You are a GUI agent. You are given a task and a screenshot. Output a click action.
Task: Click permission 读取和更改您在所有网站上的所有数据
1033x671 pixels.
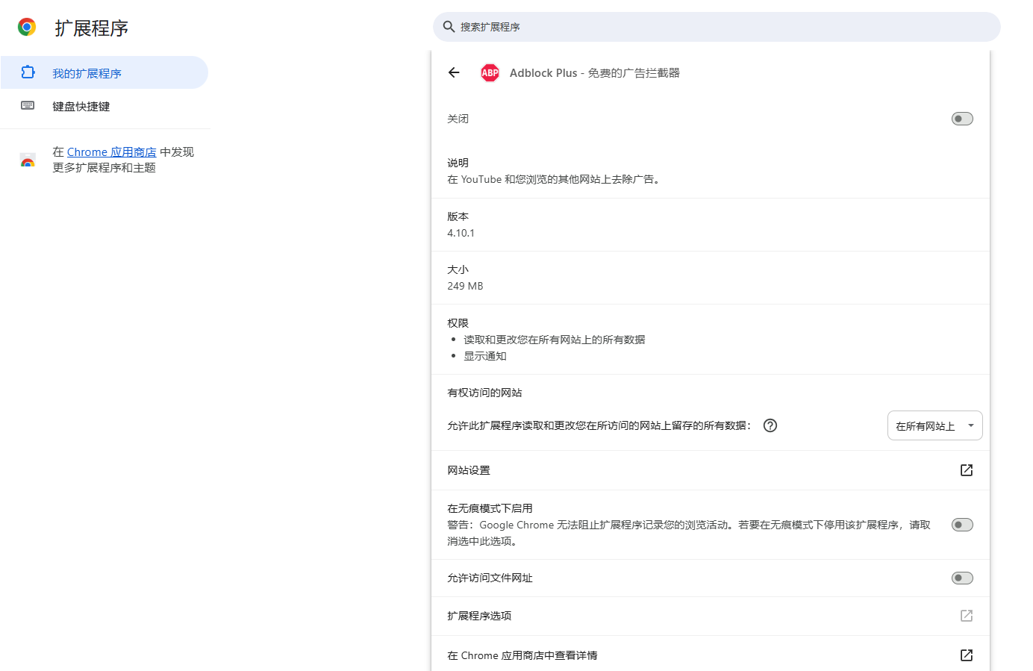click(555, 340)
